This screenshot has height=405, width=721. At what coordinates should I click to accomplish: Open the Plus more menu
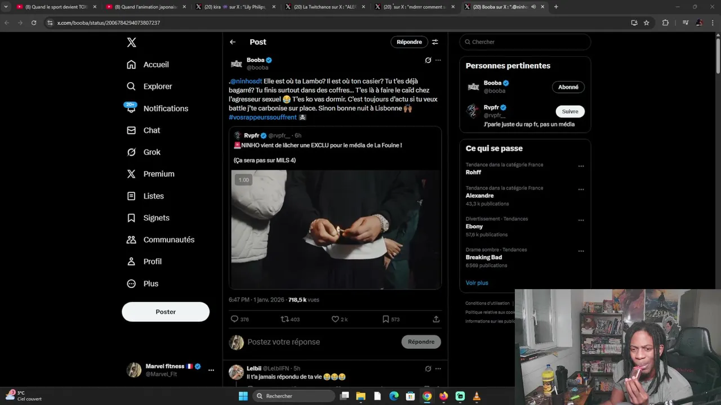click(142, 284)
